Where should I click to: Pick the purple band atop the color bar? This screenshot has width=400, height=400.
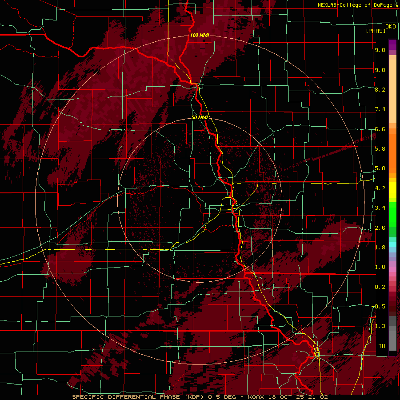point(392,44)
